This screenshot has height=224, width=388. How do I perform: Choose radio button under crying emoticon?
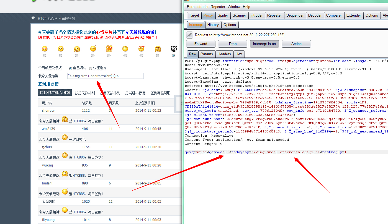coord(77,56)
